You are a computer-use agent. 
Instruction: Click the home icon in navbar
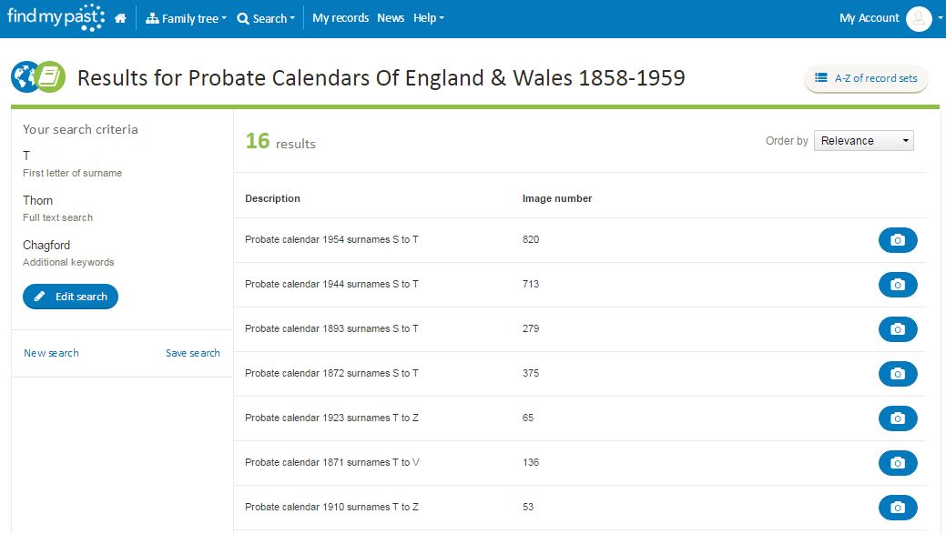[120, 18]
